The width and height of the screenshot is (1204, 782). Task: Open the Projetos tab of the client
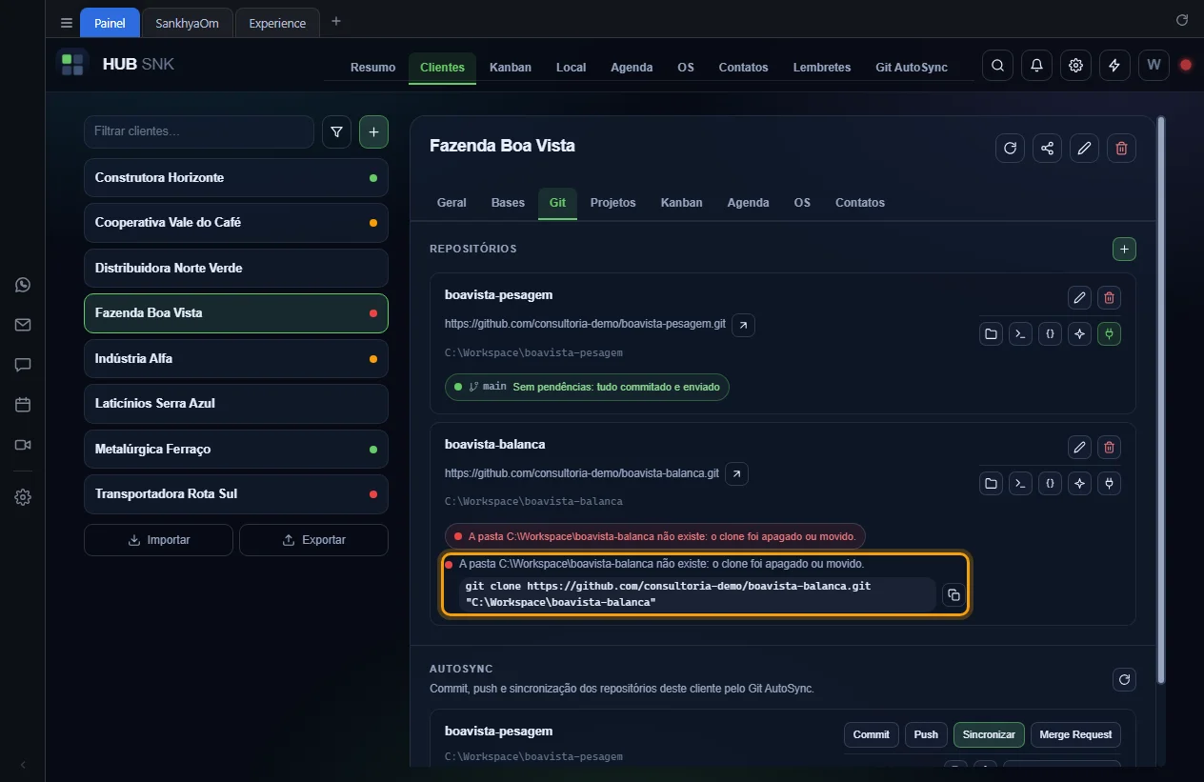tap(612, 203)
